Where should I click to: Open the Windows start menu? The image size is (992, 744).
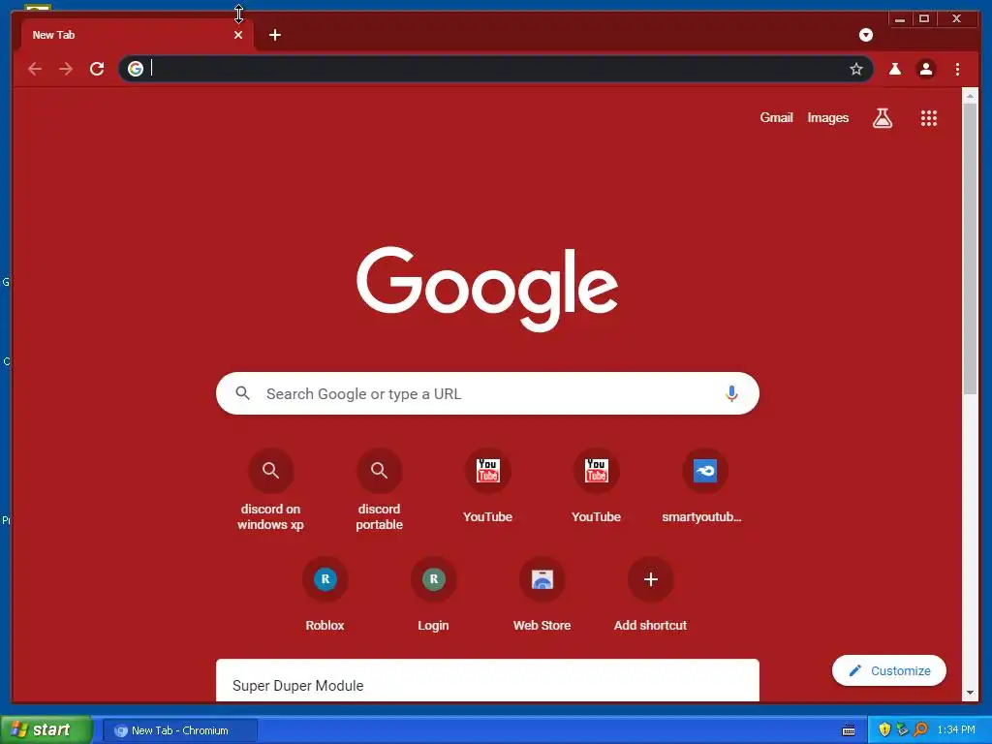tap(46, 729)
